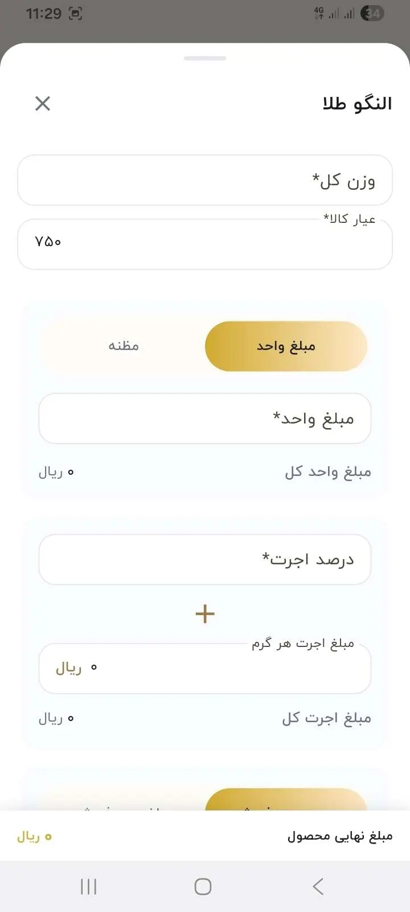Tap the Android home navigation icon

203,886
